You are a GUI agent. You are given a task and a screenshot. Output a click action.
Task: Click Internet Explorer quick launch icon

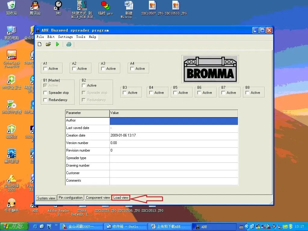pos(35,227)
